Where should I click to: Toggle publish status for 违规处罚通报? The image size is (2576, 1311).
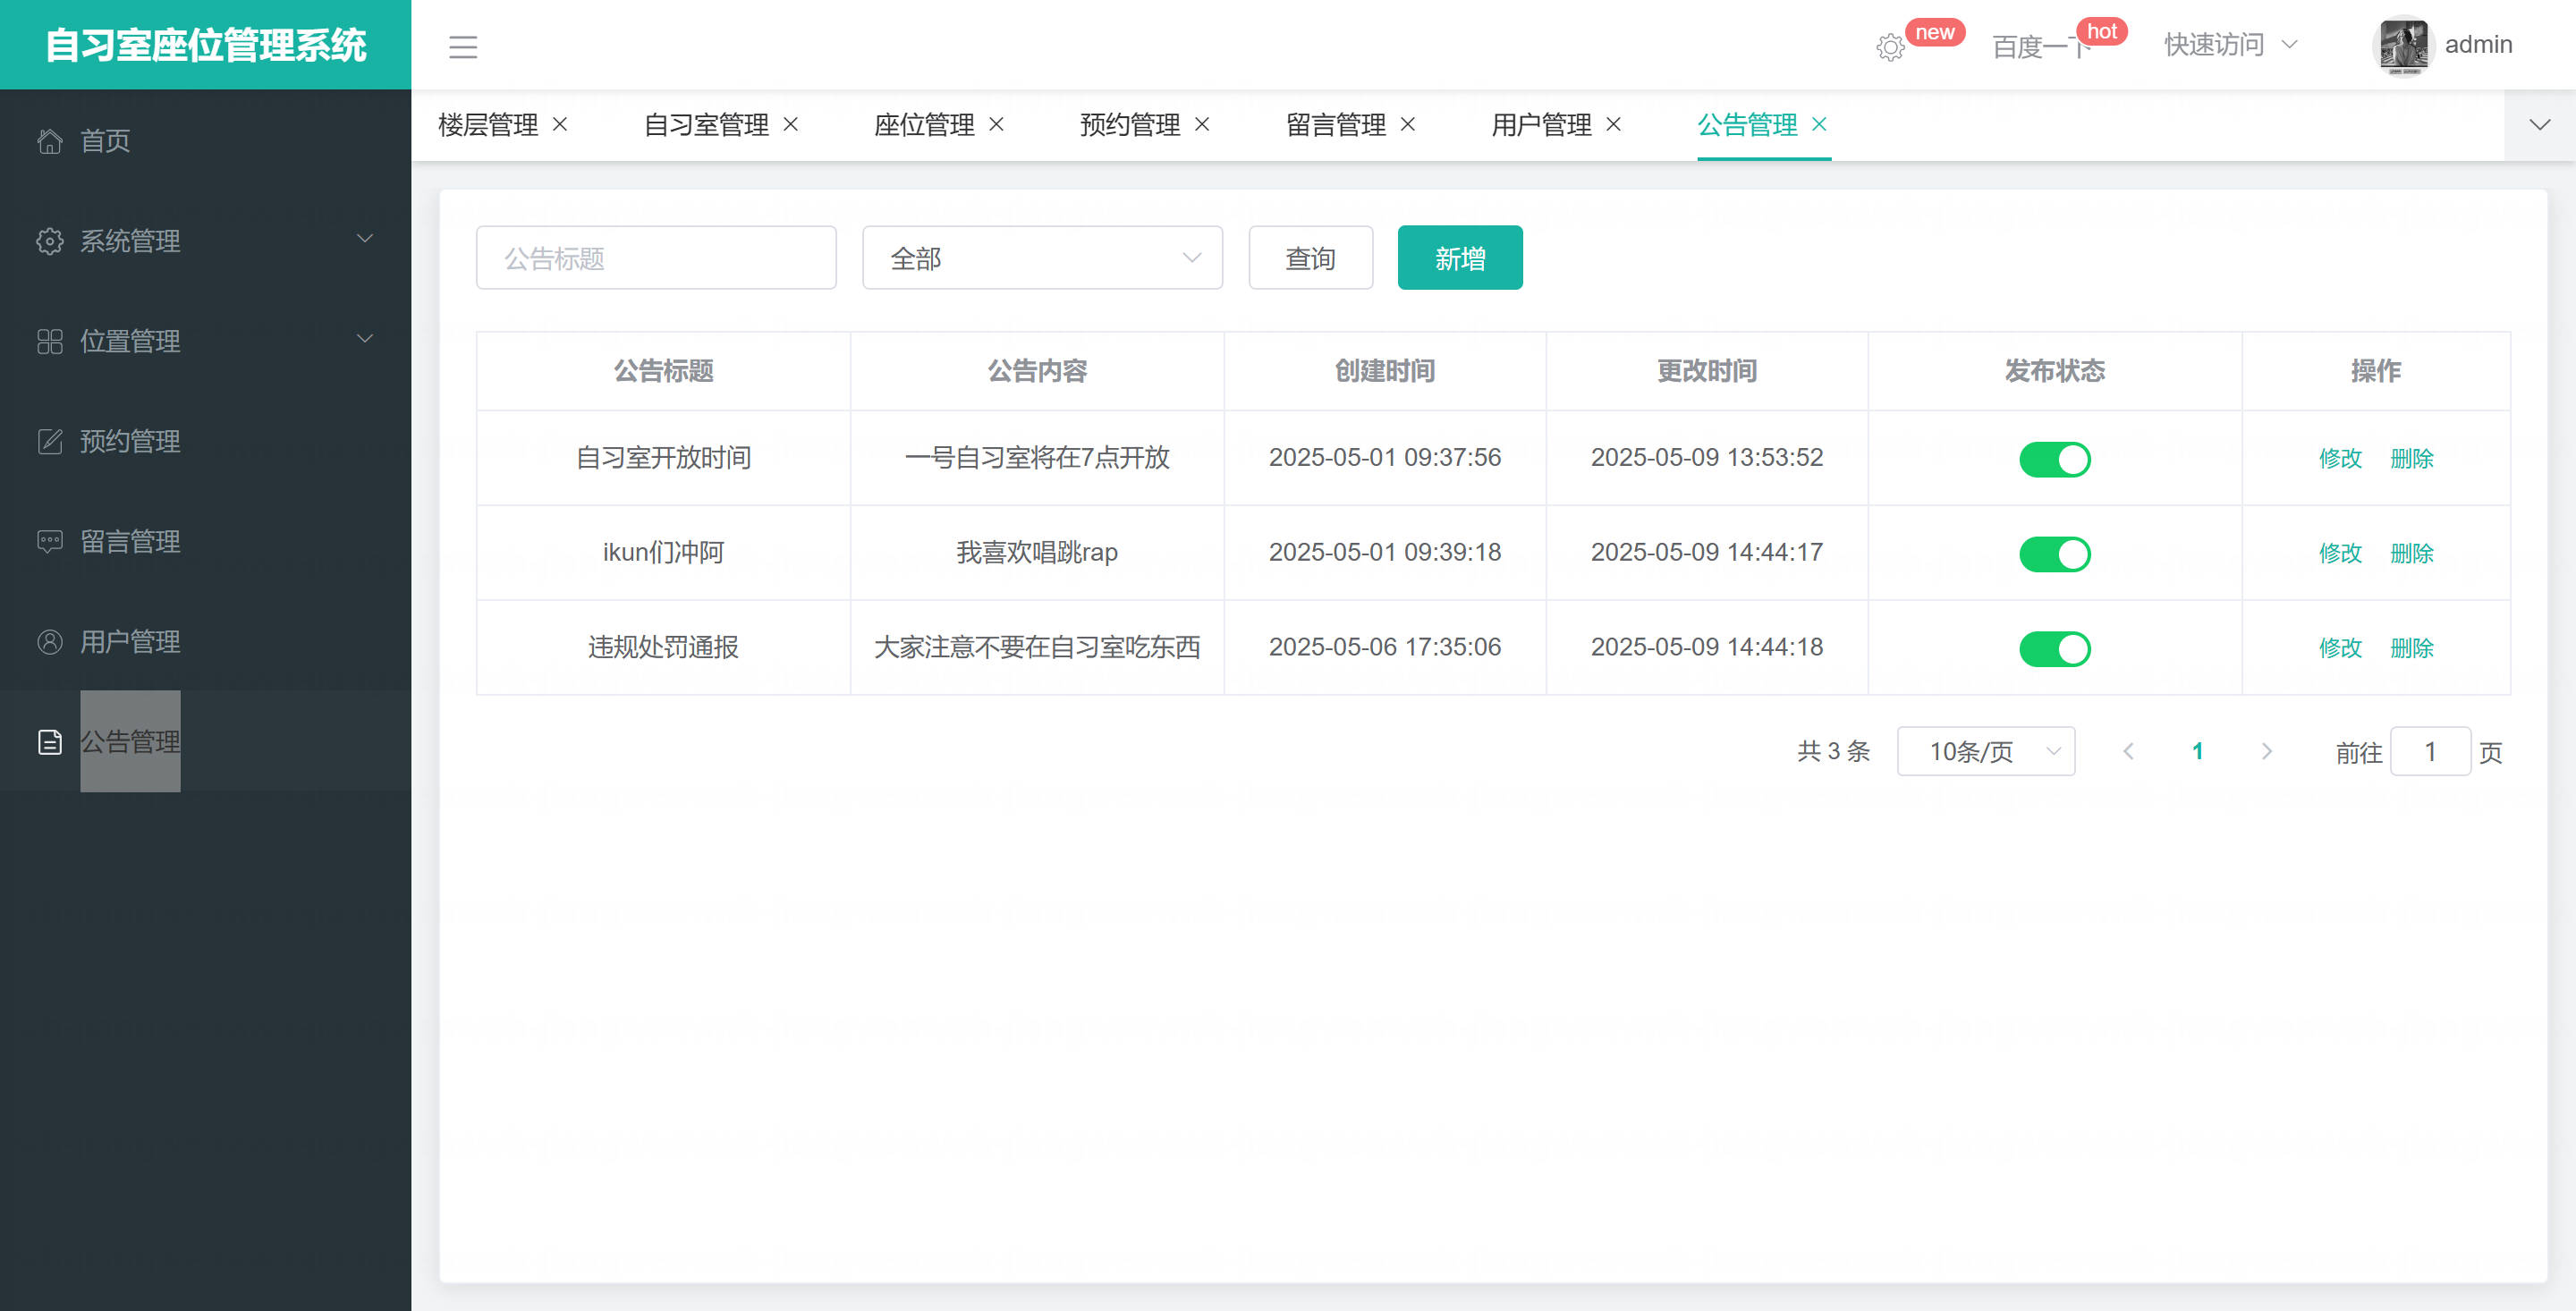tap(2055, 649)
